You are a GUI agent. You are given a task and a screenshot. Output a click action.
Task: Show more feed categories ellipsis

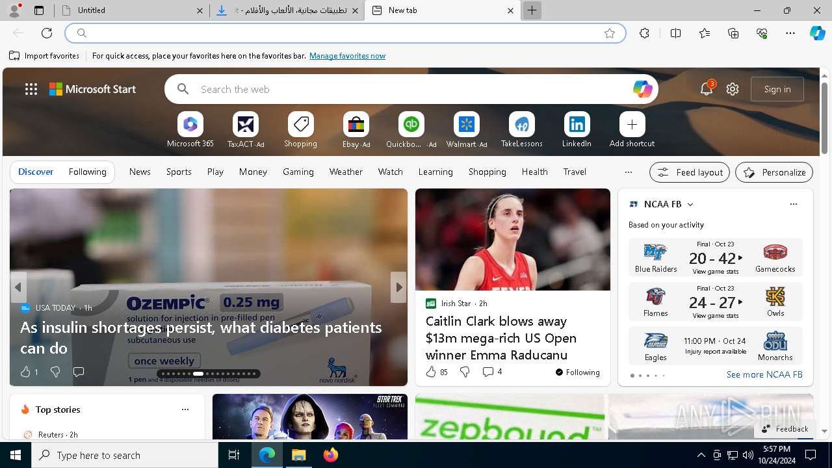628,172
